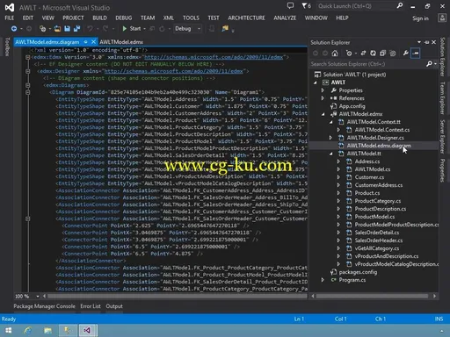
Task: Select packages.config file
Action: pos(358,272)
